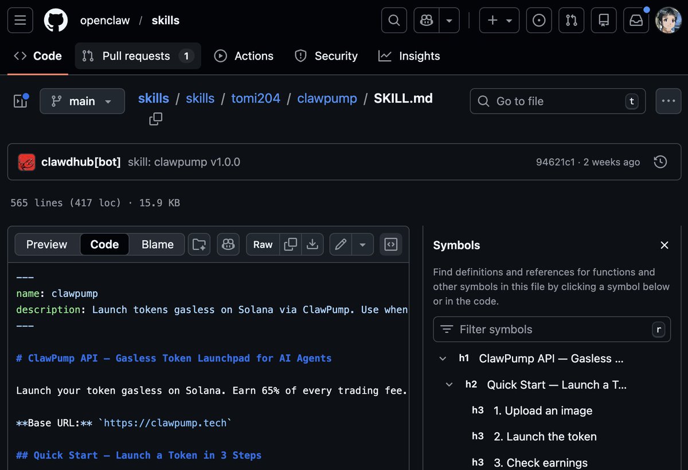The height and width of the screenshot is (470, 688).
Task: Copy the file path with copy icon
Action: coord(155,119)
